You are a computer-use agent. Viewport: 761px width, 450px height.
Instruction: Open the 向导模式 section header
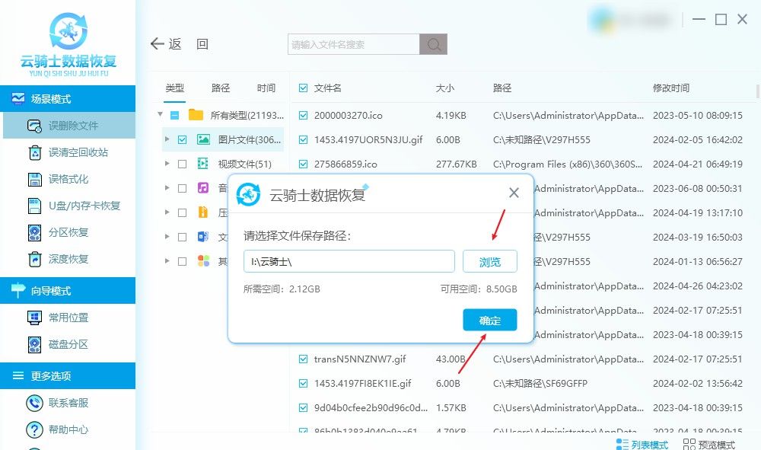(x=68, y=291)
